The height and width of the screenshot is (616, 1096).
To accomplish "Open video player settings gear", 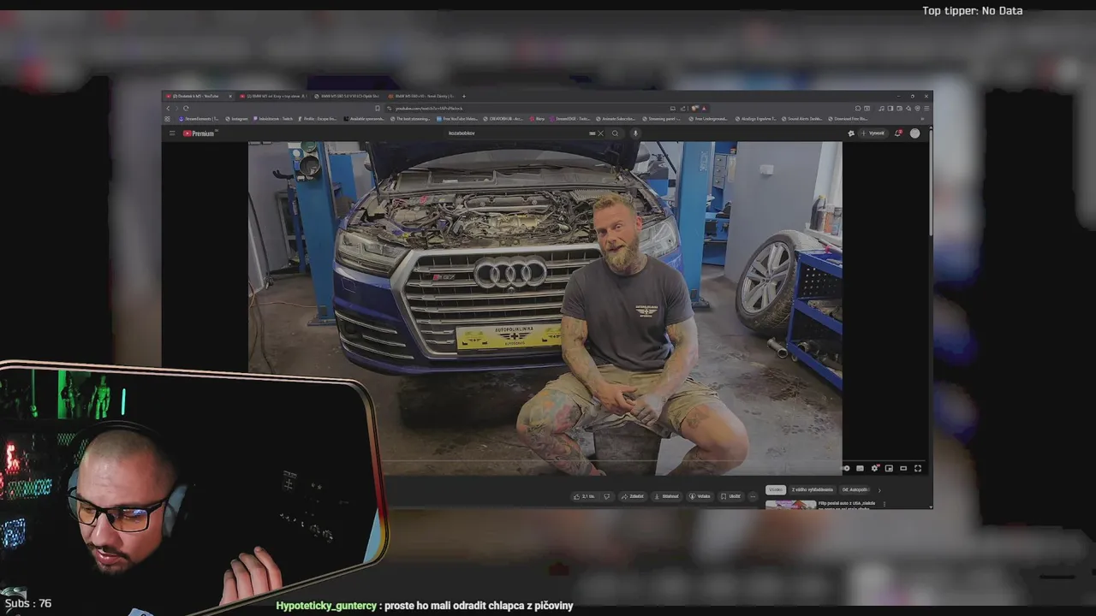I will pyautogui.click(x=874, y=468).
